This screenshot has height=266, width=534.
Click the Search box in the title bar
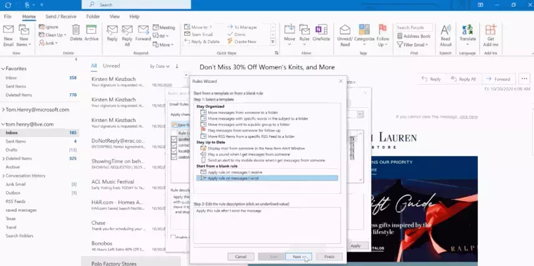(136, 5)
